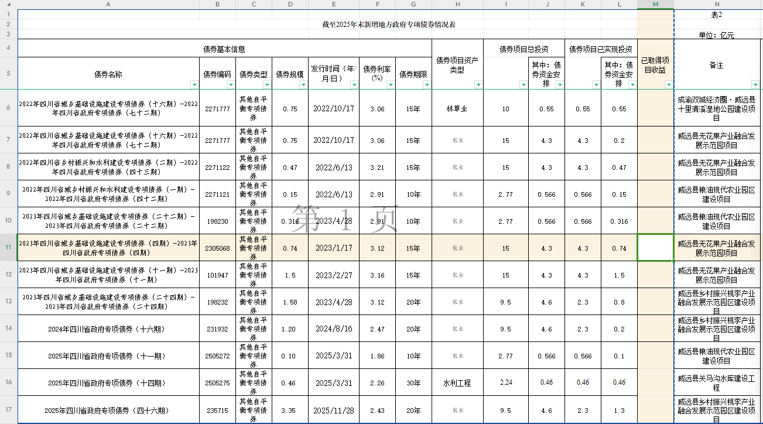The image size is (763, 424).
Task: Click the 表2 cell
Action: 716,14
